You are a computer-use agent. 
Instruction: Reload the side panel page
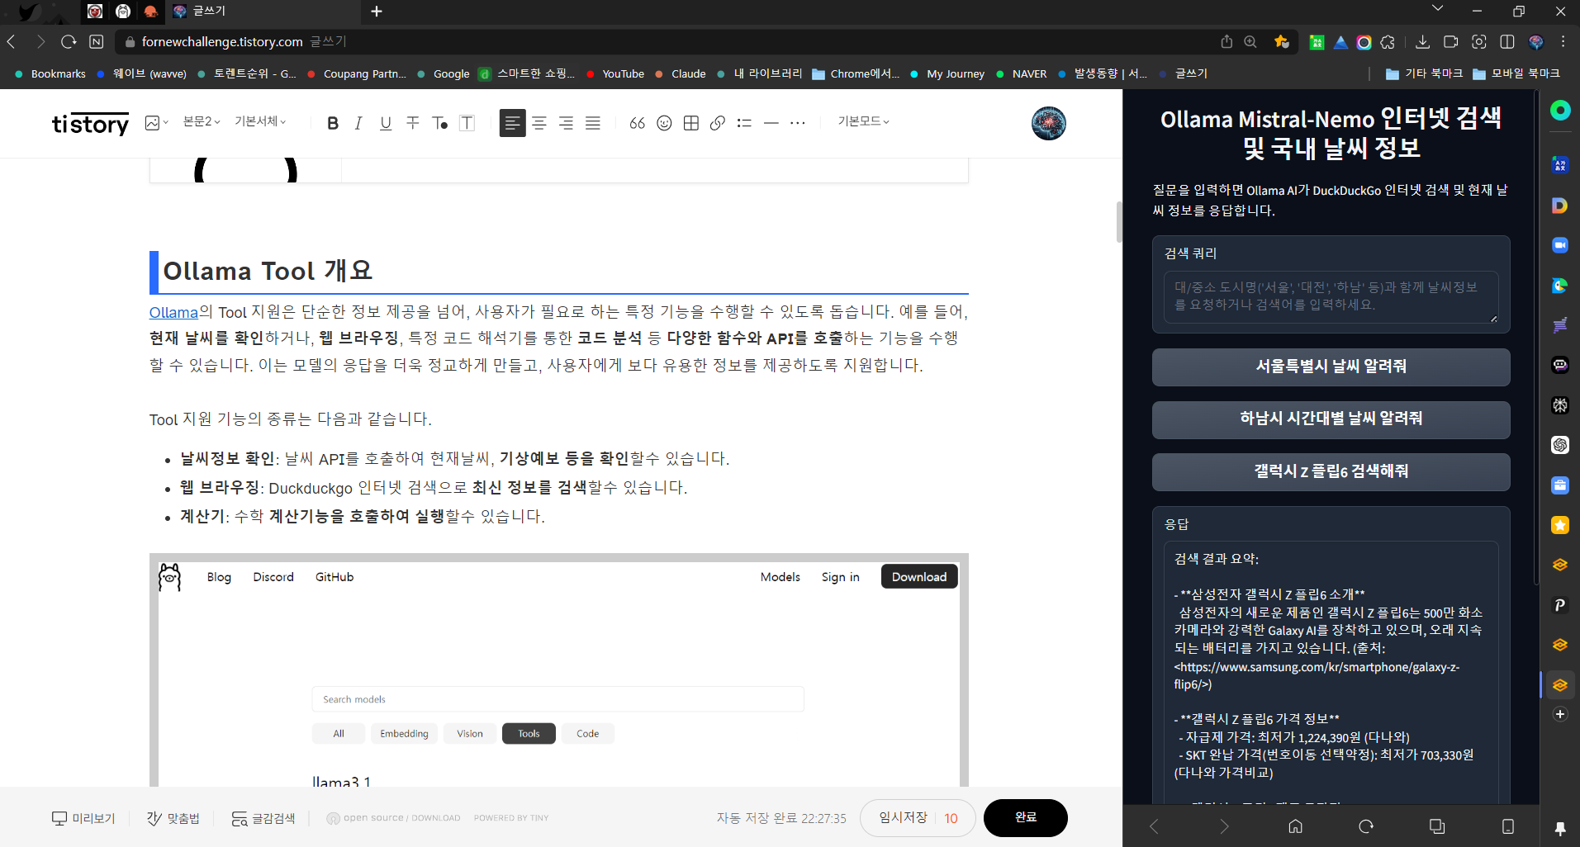click(x=1366, y=826)
